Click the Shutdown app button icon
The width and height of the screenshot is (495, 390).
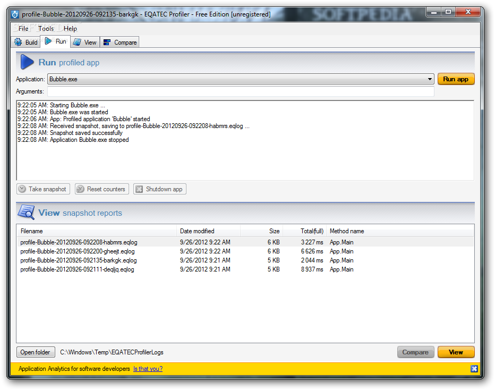pos(139,189)
